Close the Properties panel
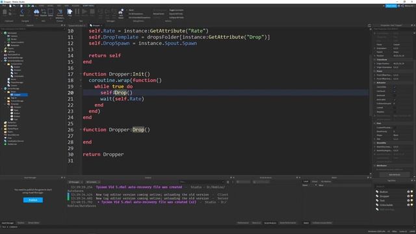 coord(415,25)
